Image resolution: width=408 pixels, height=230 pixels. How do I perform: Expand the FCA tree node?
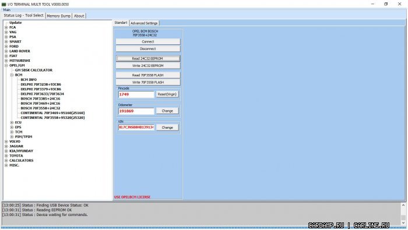6,27
